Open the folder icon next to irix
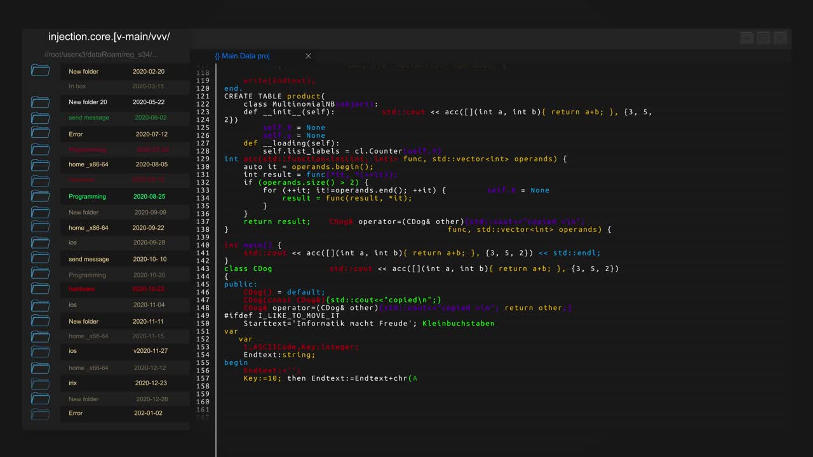The image size is (813, 457). pyautogui.click(x=40, y=382)
